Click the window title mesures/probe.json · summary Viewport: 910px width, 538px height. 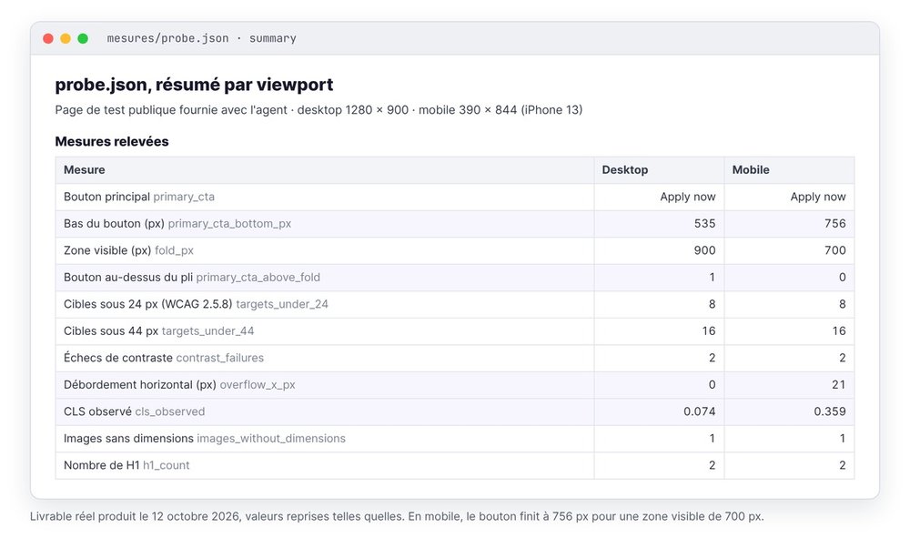(x=201, y=38)
